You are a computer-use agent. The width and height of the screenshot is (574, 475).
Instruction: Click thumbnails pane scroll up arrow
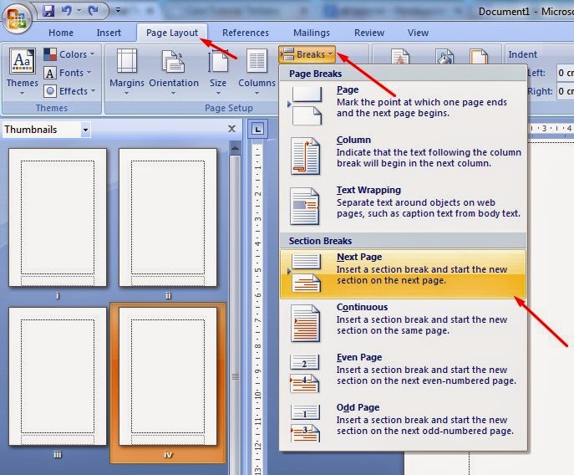pyautogui.click(x=236, y=149)
